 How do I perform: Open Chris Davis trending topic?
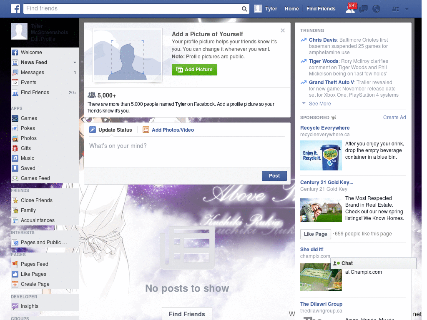pos(323,40)
